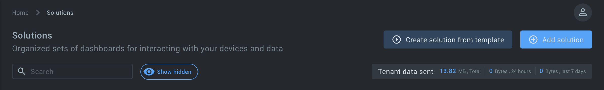604x90 pixels.
Task: Click the magnifier icon in Search
Action: click(21, 71)
